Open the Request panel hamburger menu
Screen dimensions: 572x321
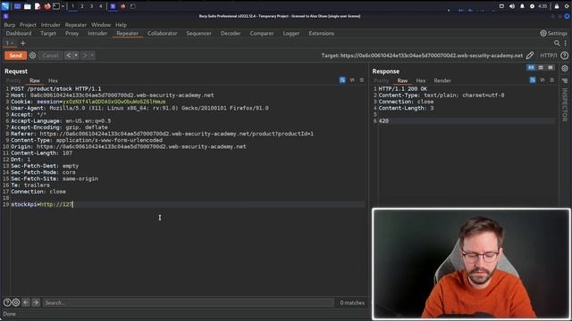point(361,80)
